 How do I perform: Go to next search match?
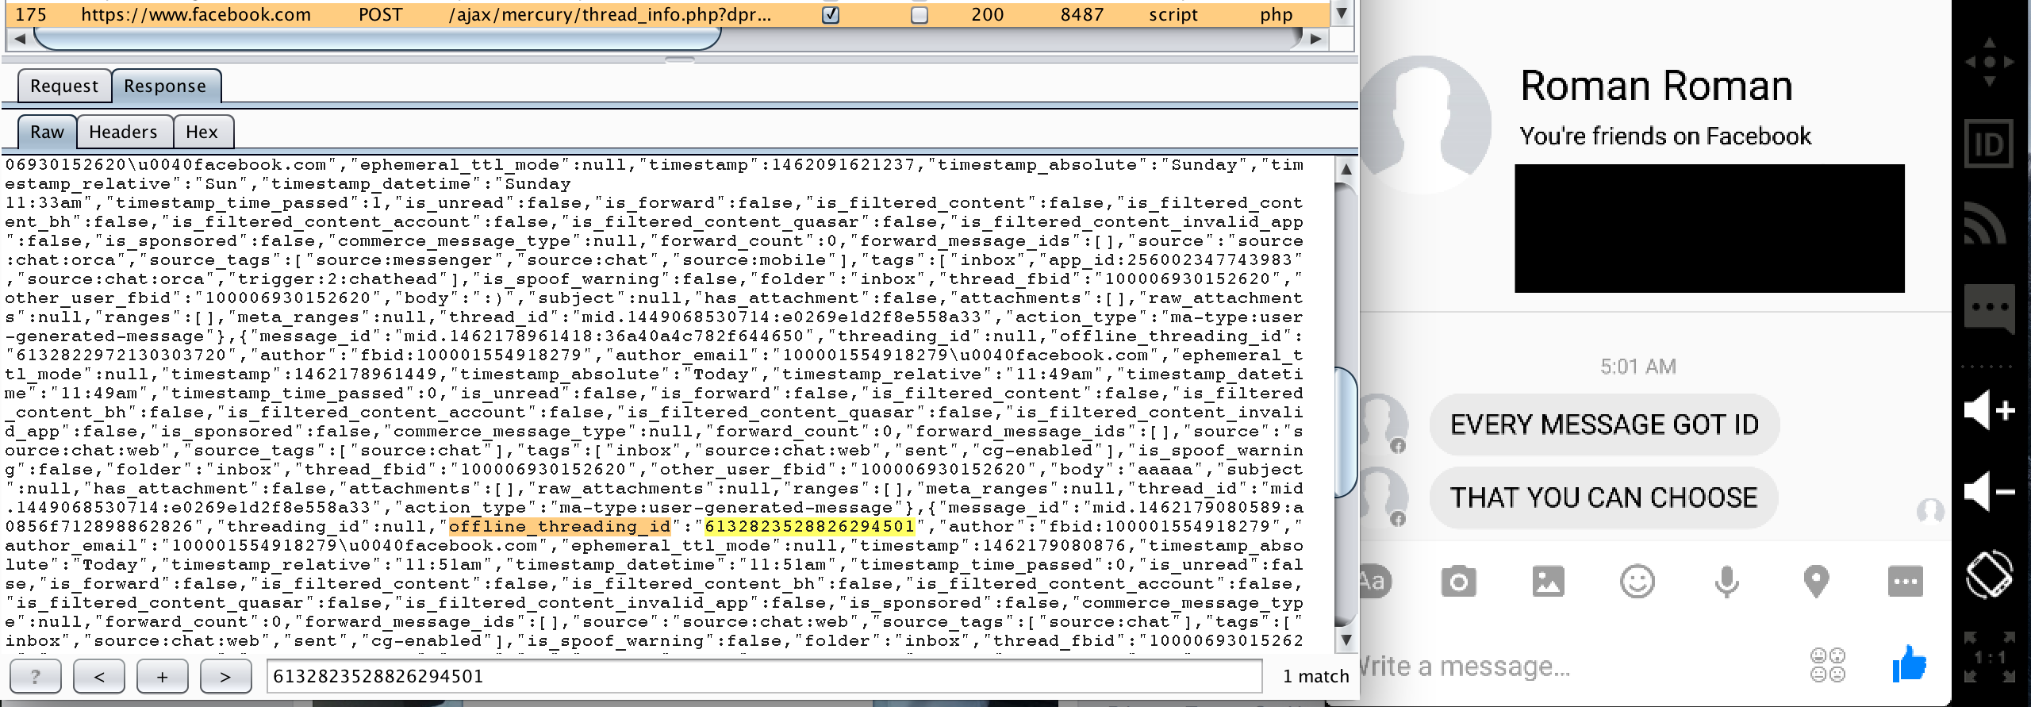[x=225, y=676]
